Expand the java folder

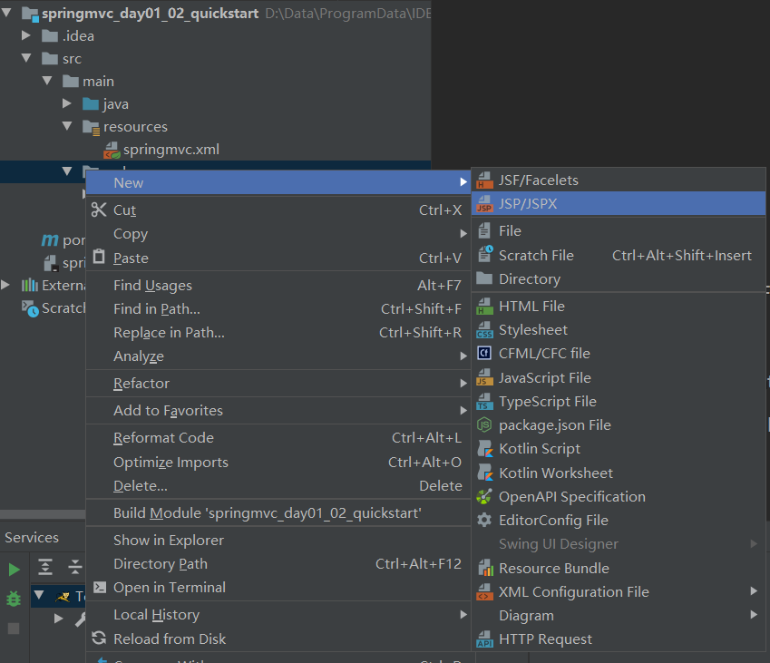(x=67, y=103)
